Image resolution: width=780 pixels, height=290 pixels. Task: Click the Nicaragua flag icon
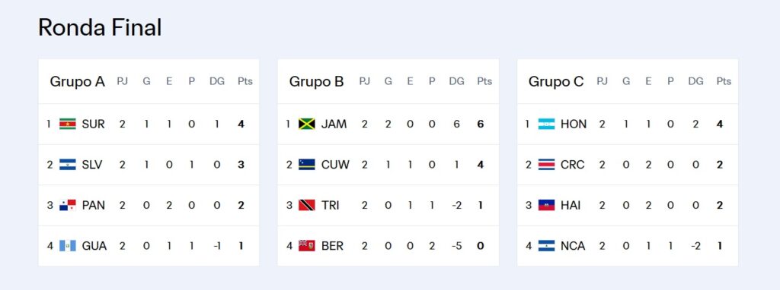point(546,246)
